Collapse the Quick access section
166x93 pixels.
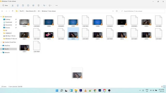[1, 17]
